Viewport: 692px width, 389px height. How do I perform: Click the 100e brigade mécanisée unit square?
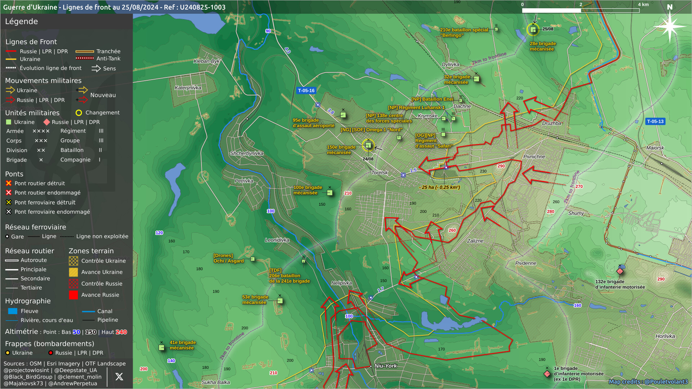tap(329, 193)
